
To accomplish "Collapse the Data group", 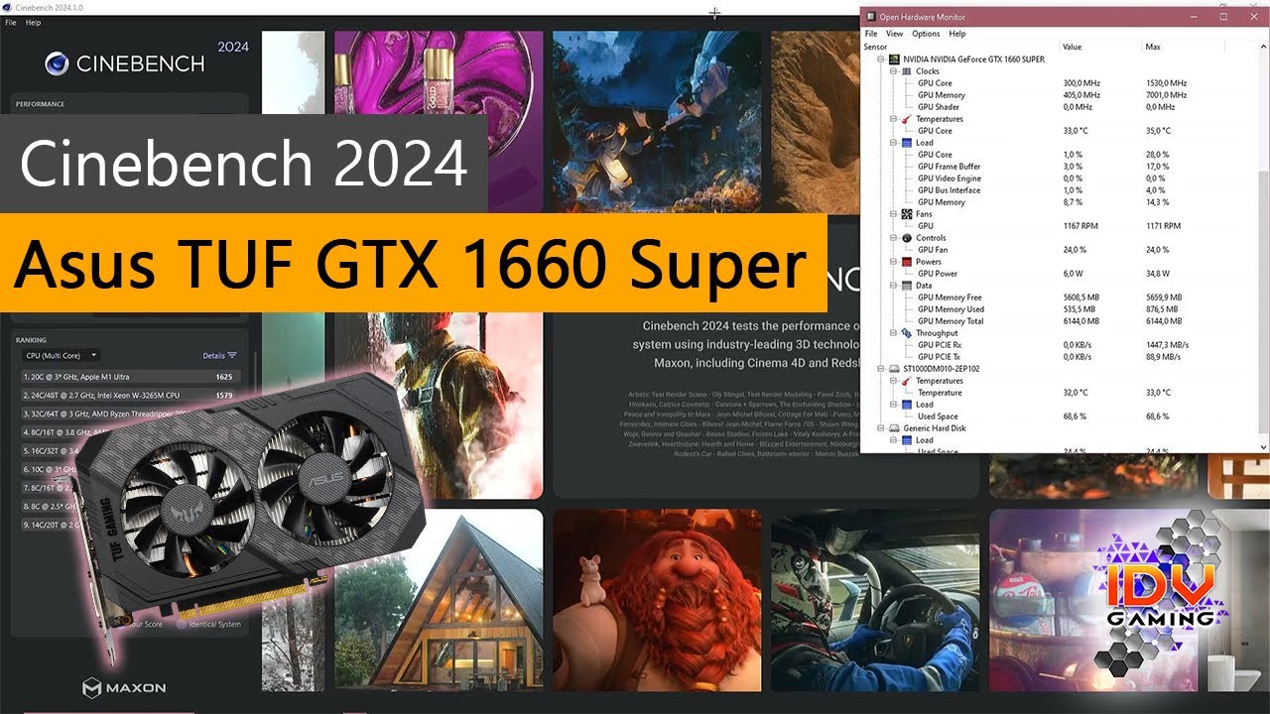I will (x=893, y=286).
